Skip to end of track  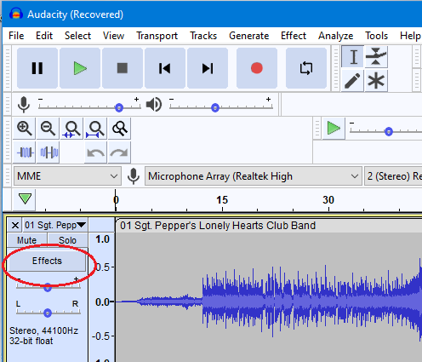[x=208, y=68]
